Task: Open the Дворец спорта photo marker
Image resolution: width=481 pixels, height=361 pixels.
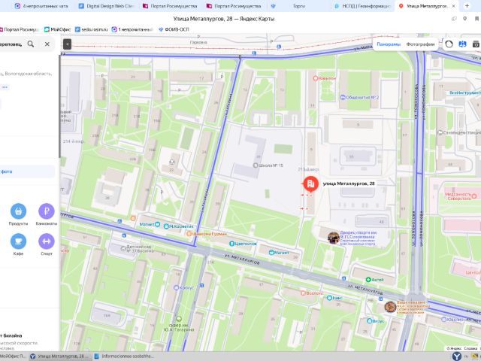Action: pos(334,238)
